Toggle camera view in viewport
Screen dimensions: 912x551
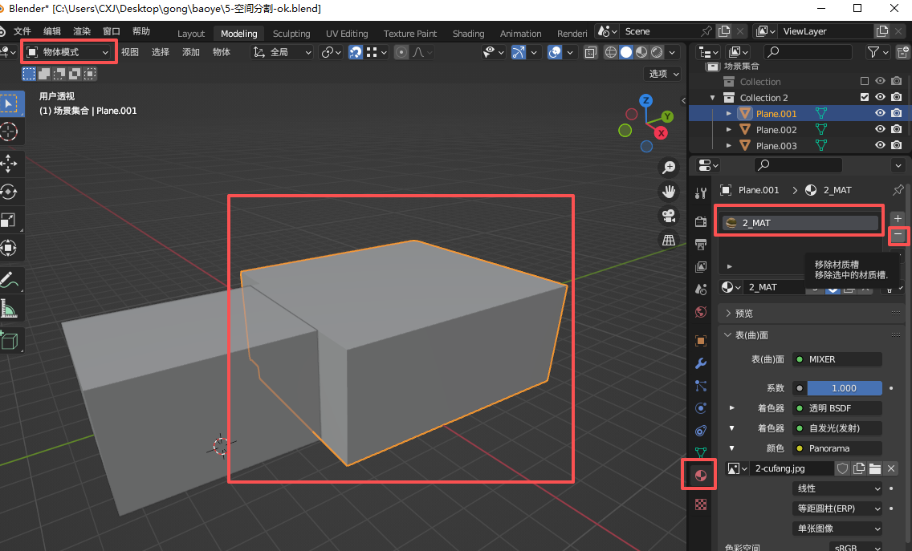click(668, 216)
